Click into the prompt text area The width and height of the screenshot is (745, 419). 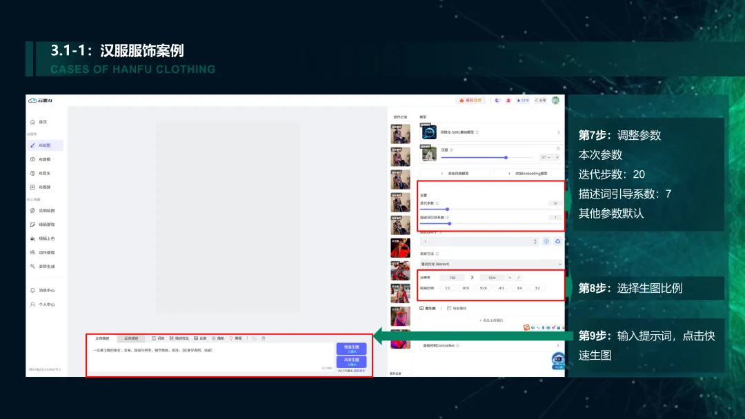coord(212,358)
